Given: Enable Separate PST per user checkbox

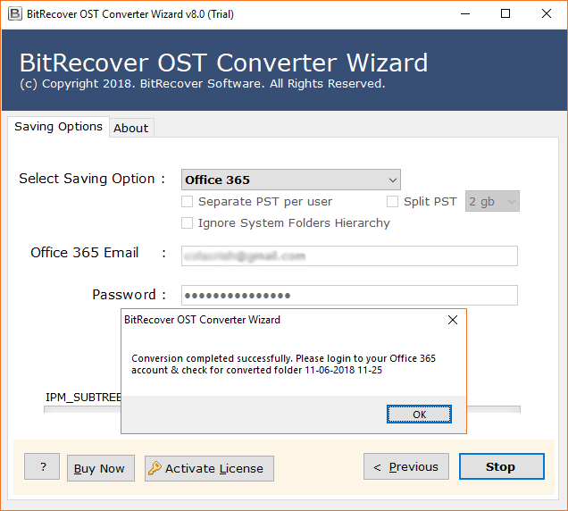Looking at the screenshot, I should (x=187, y=202).
